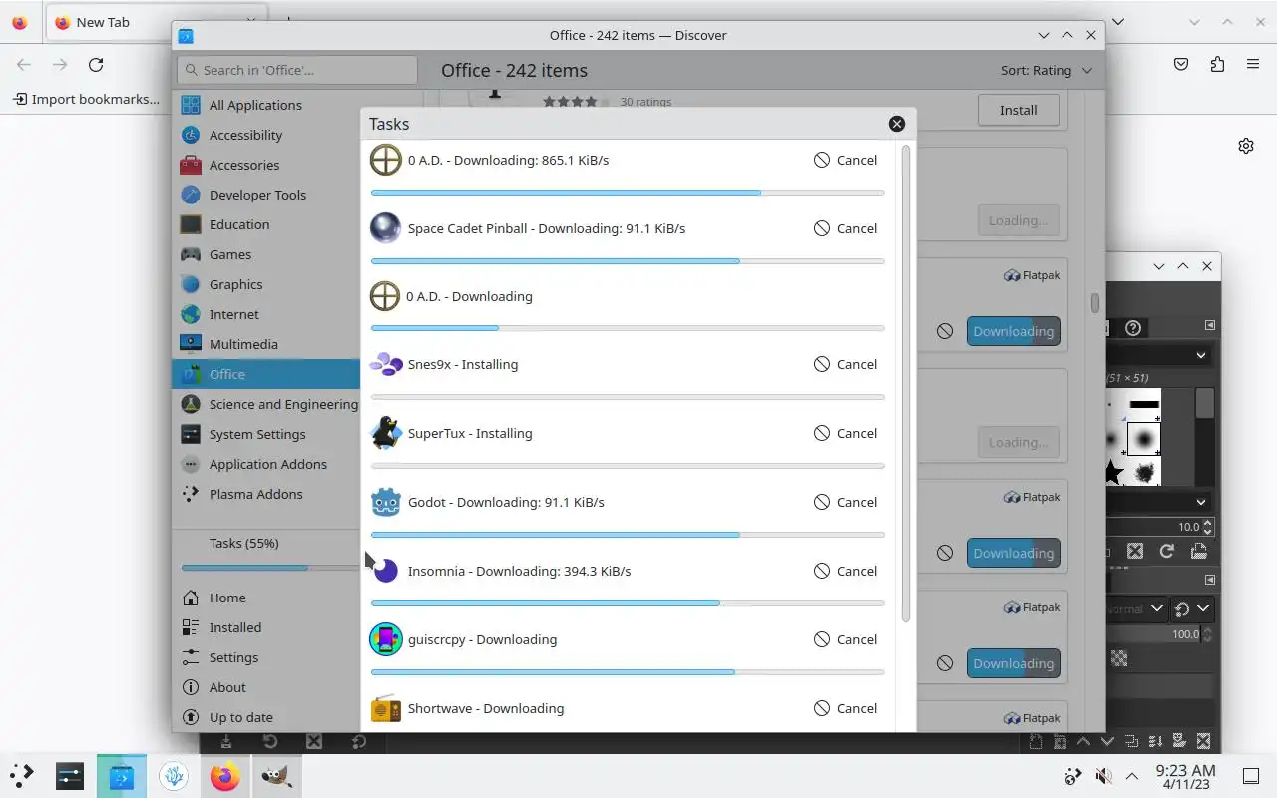Screen dimensions: 1277x798
Task: Go to Discover Home page
Action: click(266, 598)
